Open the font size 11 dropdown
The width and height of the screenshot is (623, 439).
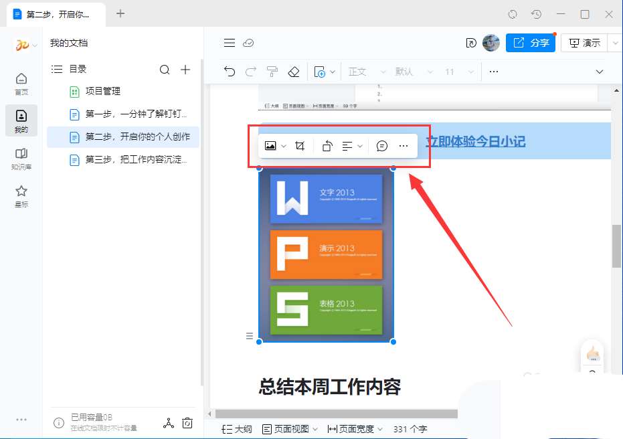click(459, 72)
